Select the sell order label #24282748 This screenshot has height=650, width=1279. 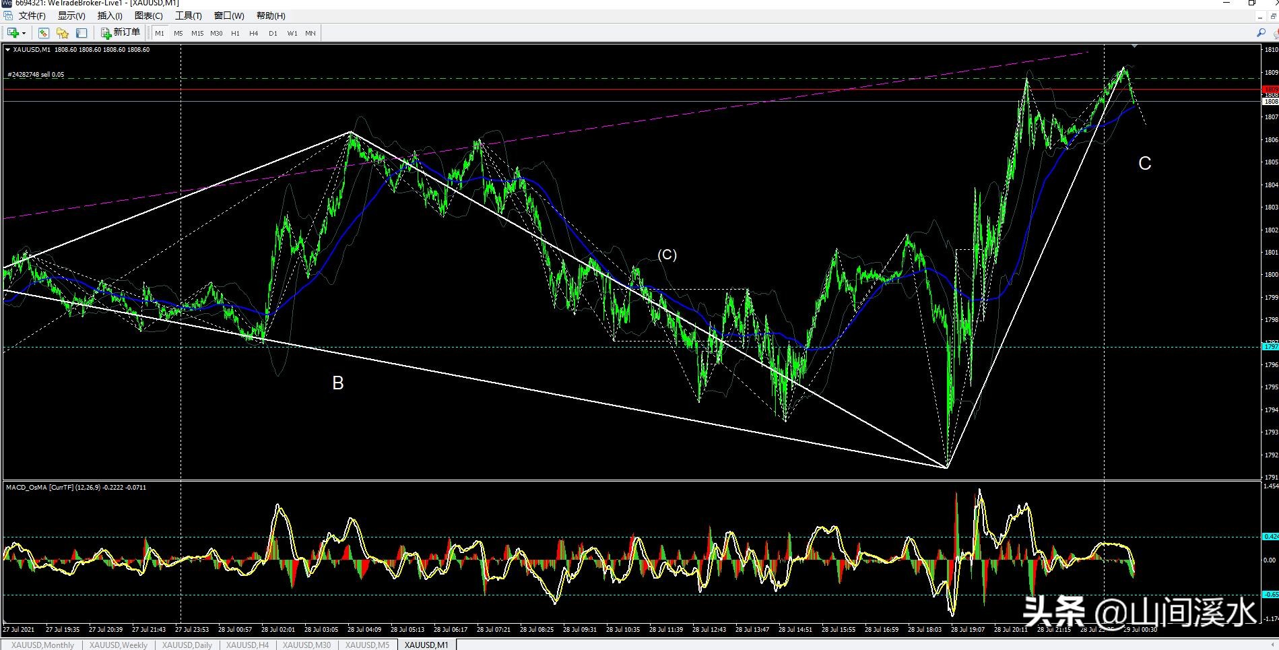36,74
